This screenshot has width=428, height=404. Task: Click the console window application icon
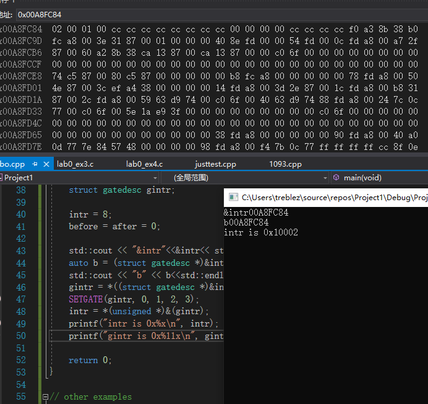click(233, 197)
